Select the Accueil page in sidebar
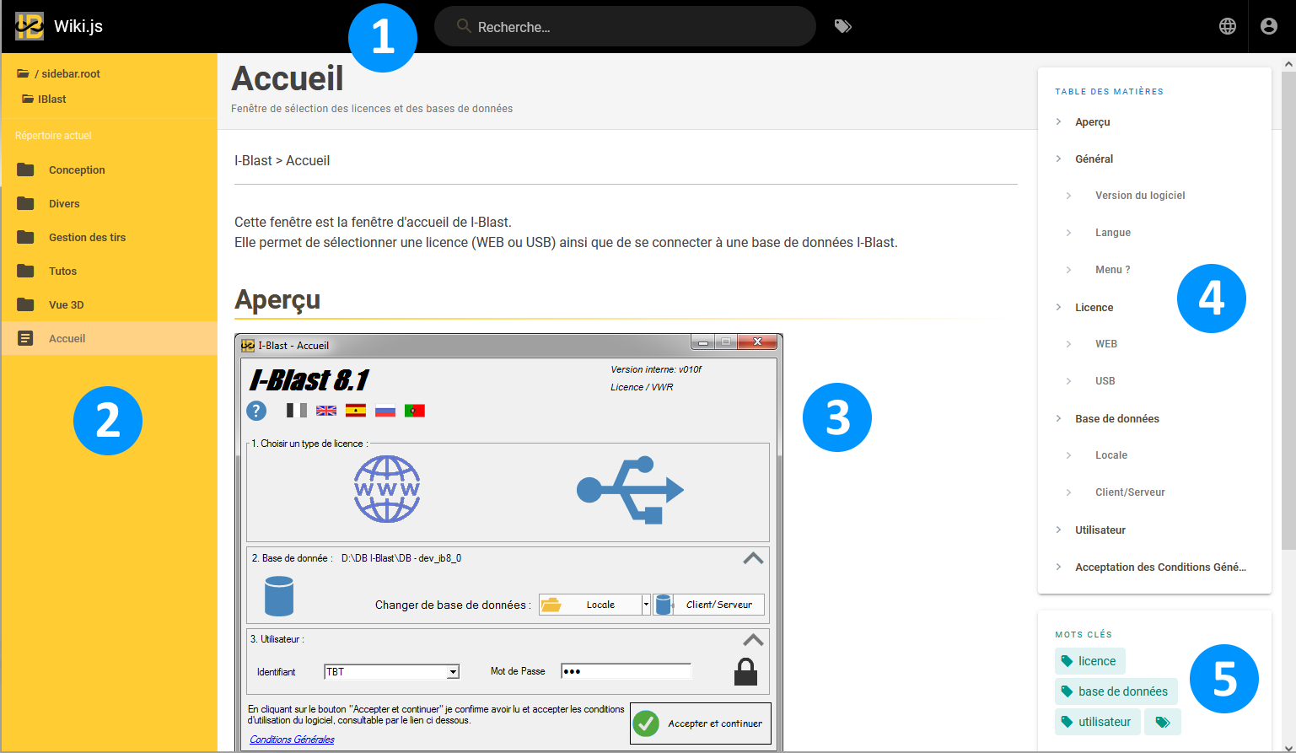Viewport: 1296px width, 753px height. tap(67, 338)
